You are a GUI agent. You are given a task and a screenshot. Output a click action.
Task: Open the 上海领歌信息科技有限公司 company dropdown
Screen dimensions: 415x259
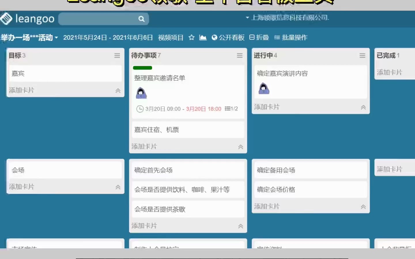click(287, 18)
